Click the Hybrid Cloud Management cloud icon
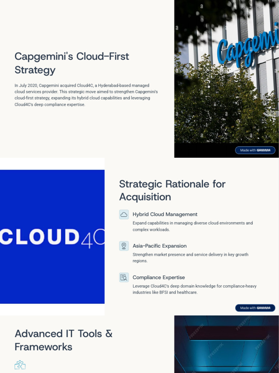Viewport: 279px width, 373px height. [x=124, y=214]
